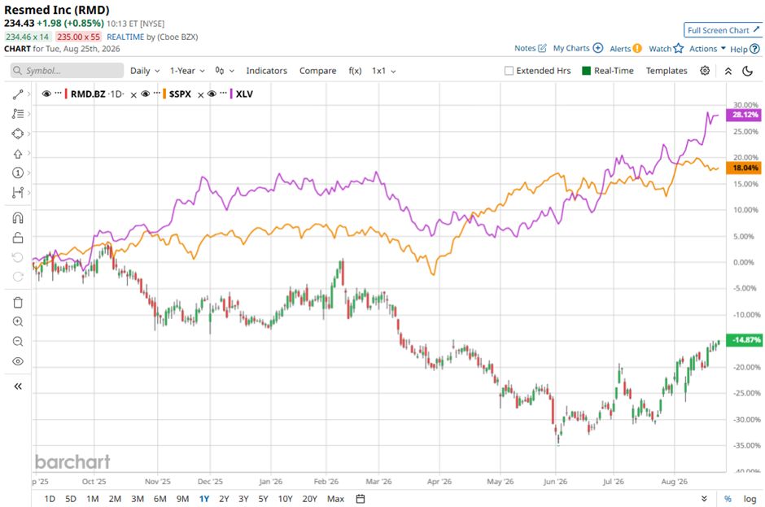Select the numbered circle annotation tool
The width and height of the screenshot is (765, 507).
(18, 173)
